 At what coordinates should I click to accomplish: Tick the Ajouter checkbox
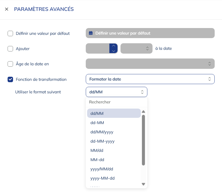point(10,49)
